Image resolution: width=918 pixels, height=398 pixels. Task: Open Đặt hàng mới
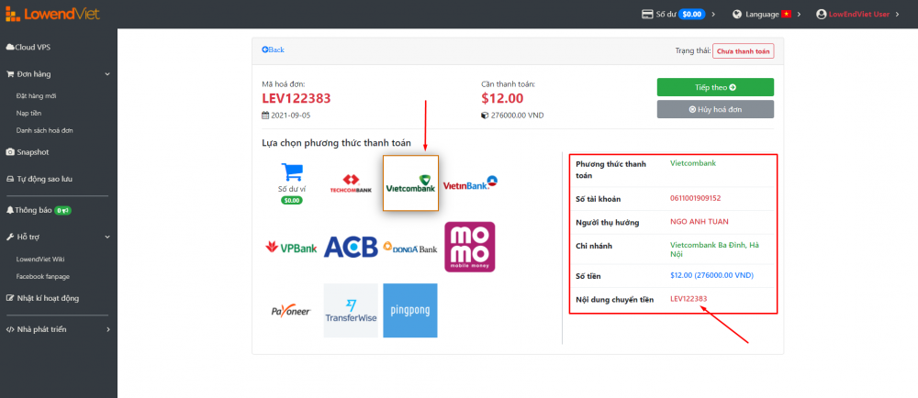pos(37,95)
